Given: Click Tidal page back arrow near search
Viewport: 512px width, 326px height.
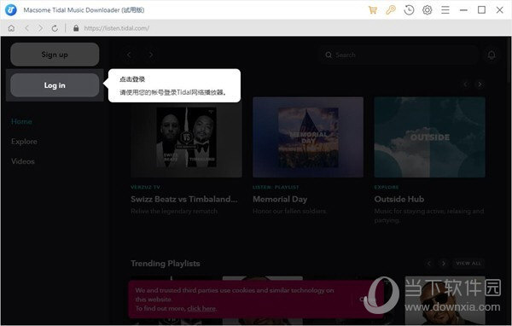Looking at the screenshot, I should (x=129, y=55).
